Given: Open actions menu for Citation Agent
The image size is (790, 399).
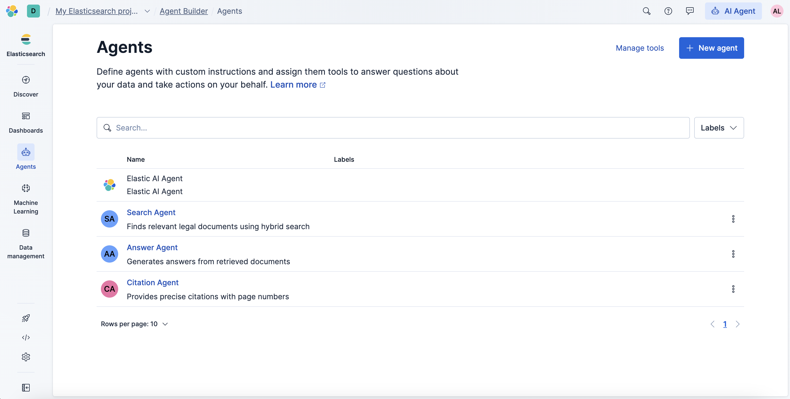Looking at the screenshot, I should click(x=733, y=289).
